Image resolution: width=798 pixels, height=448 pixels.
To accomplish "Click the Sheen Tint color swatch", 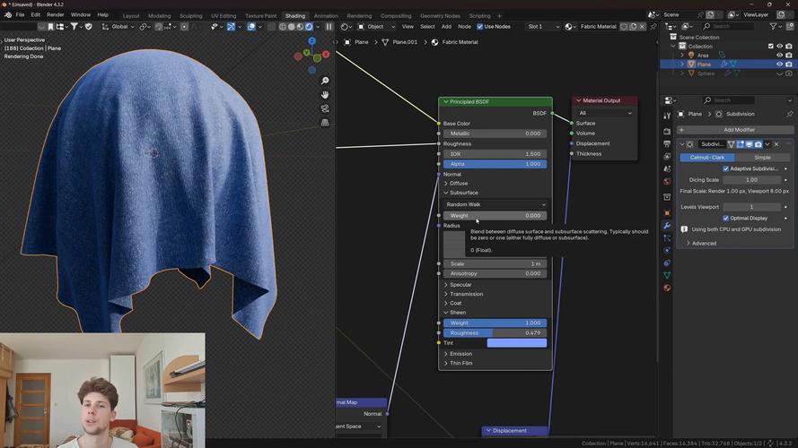I will (x=516, y=343).
